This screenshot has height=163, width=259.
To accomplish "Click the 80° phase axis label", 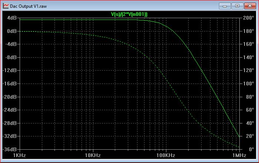I will coord(250,97).
